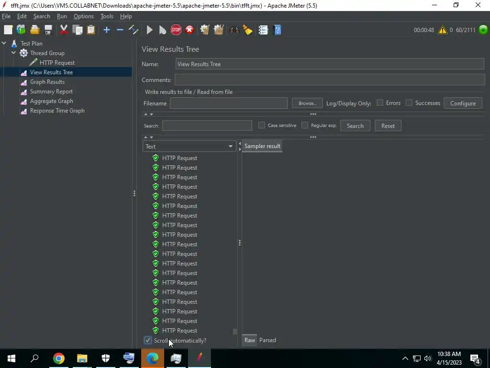Click in the Search text field
490x368 pixels.
tap(207, 126)
